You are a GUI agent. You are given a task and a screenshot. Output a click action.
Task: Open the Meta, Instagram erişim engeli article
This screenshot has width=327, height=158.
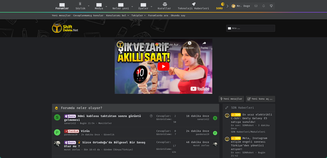[249, 143]
